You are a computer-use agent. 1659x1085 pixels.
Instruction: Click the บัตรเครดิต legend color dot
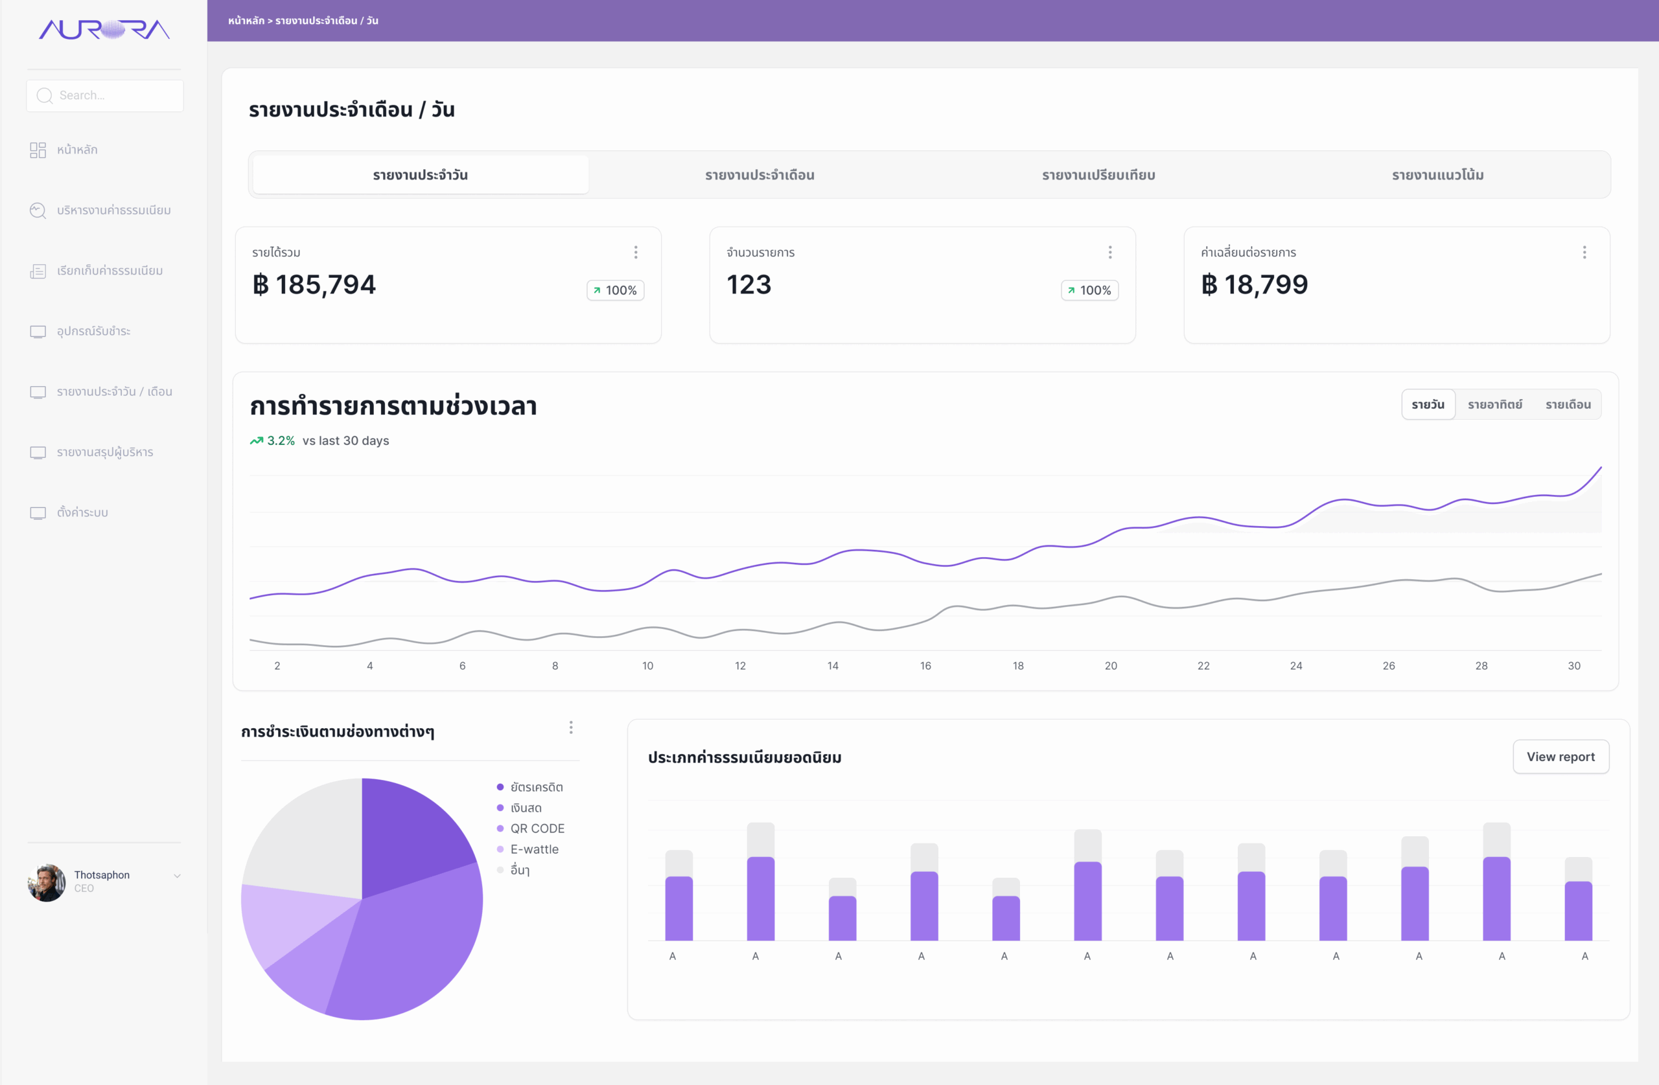pyautogui.click(x=500, y=787)
